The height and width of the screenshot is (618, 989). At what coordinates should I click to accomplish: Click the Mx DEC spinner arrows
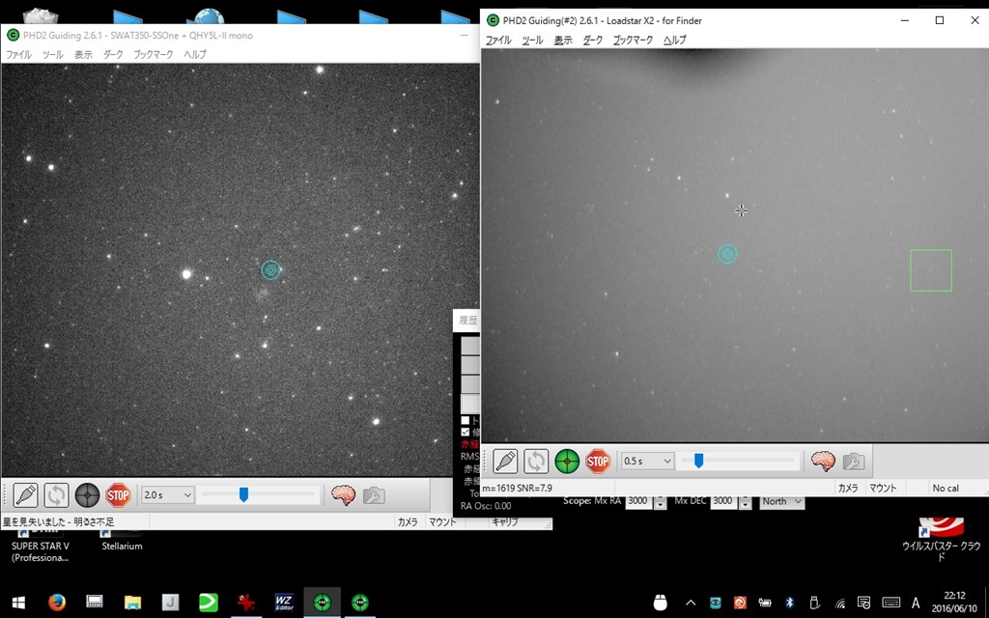click(x=745, y=502)
